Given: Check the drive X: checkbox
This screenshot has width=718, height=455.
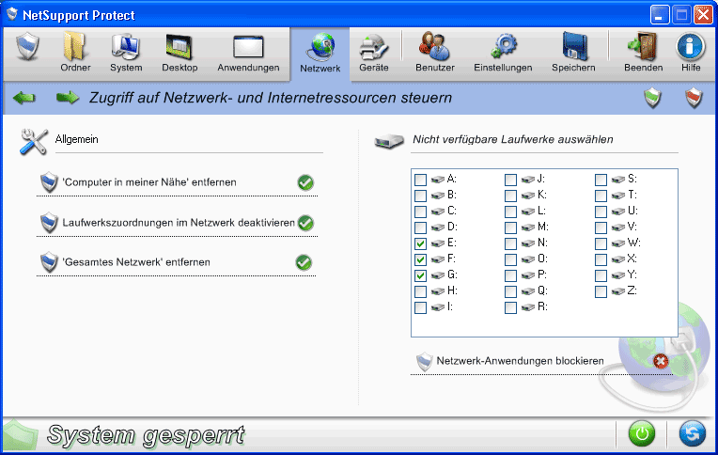Looking at the screenshot, I should [601, 259].
